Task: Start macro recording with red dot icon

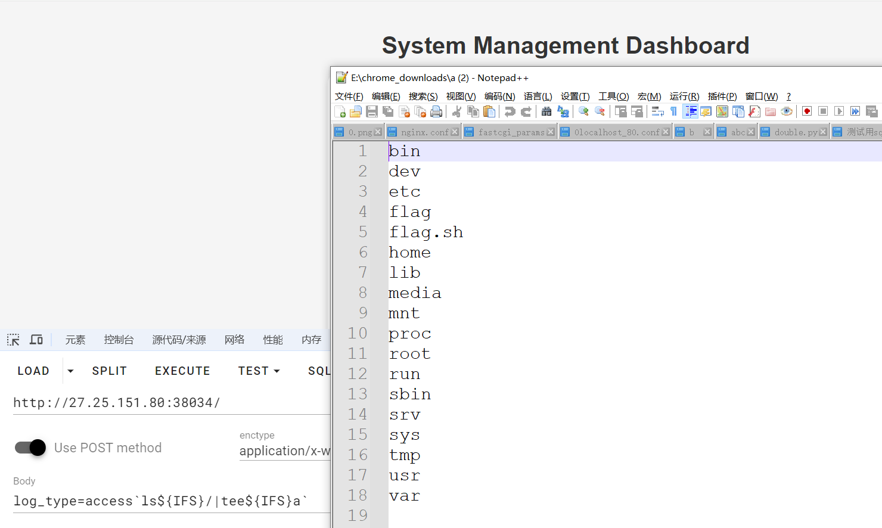Action: click(807, 111)
